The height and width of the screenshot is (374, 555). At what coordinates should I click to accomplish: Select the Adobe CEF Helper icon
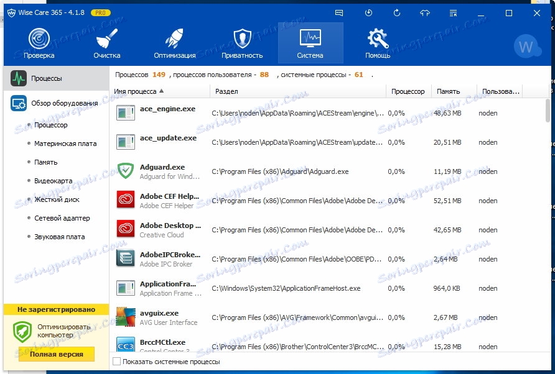click(x=126, y=200)
